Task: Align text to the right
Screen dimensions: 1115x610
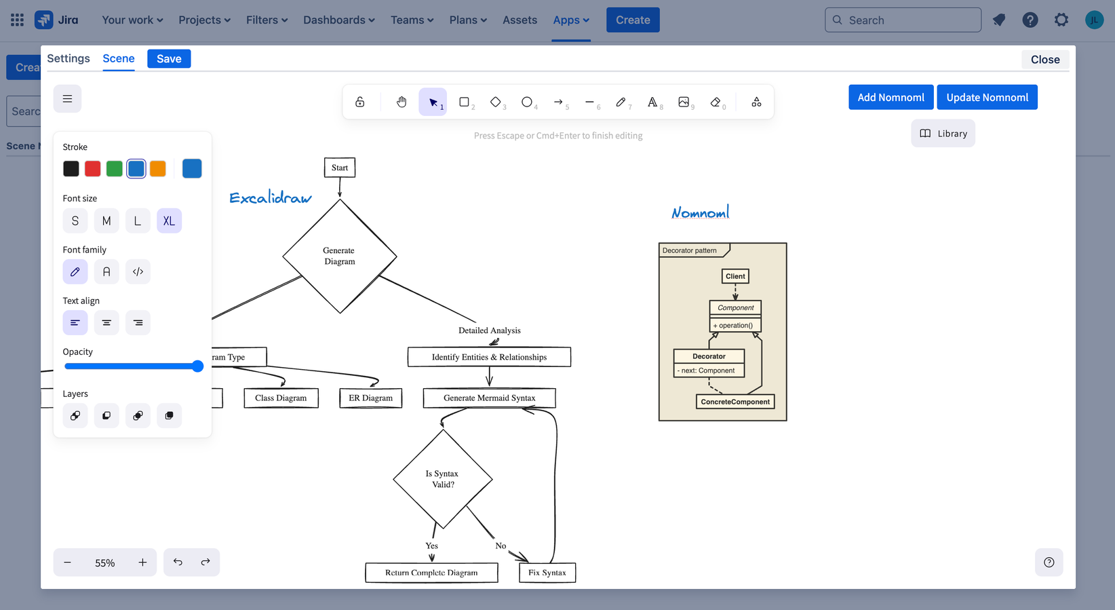Action: point(138,322)
